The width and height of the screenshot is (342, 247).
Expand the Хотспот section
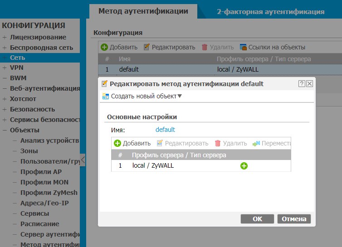[5, 99]
